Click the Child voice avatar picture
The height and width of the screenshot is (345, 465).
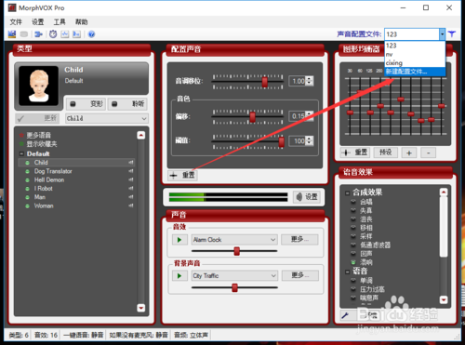pos(39,86)
